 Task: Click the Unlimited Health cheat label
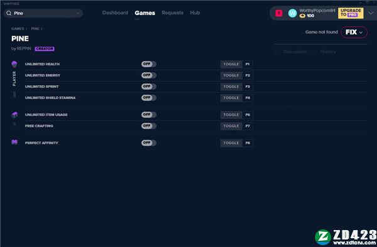(x=42, y=64)
